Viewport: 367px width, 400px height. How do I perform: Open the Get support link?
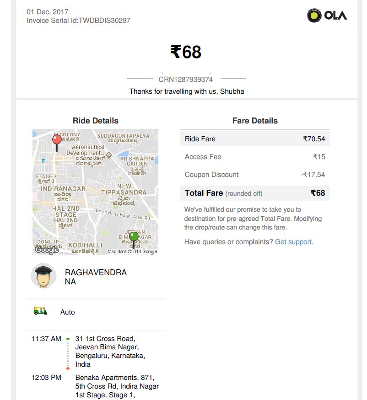coord(294,242)
